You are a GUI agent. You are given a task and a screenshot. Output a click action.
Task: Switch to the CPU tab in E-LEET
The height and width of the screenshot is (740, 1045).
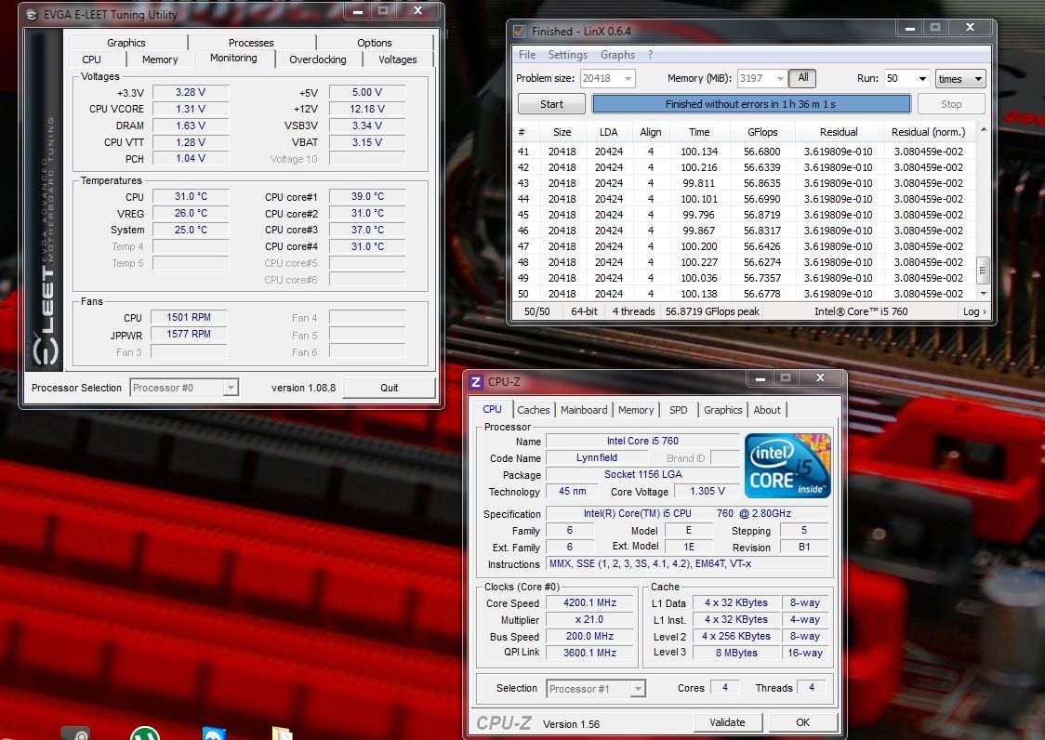pyautogui.click(x=91, y=59)
